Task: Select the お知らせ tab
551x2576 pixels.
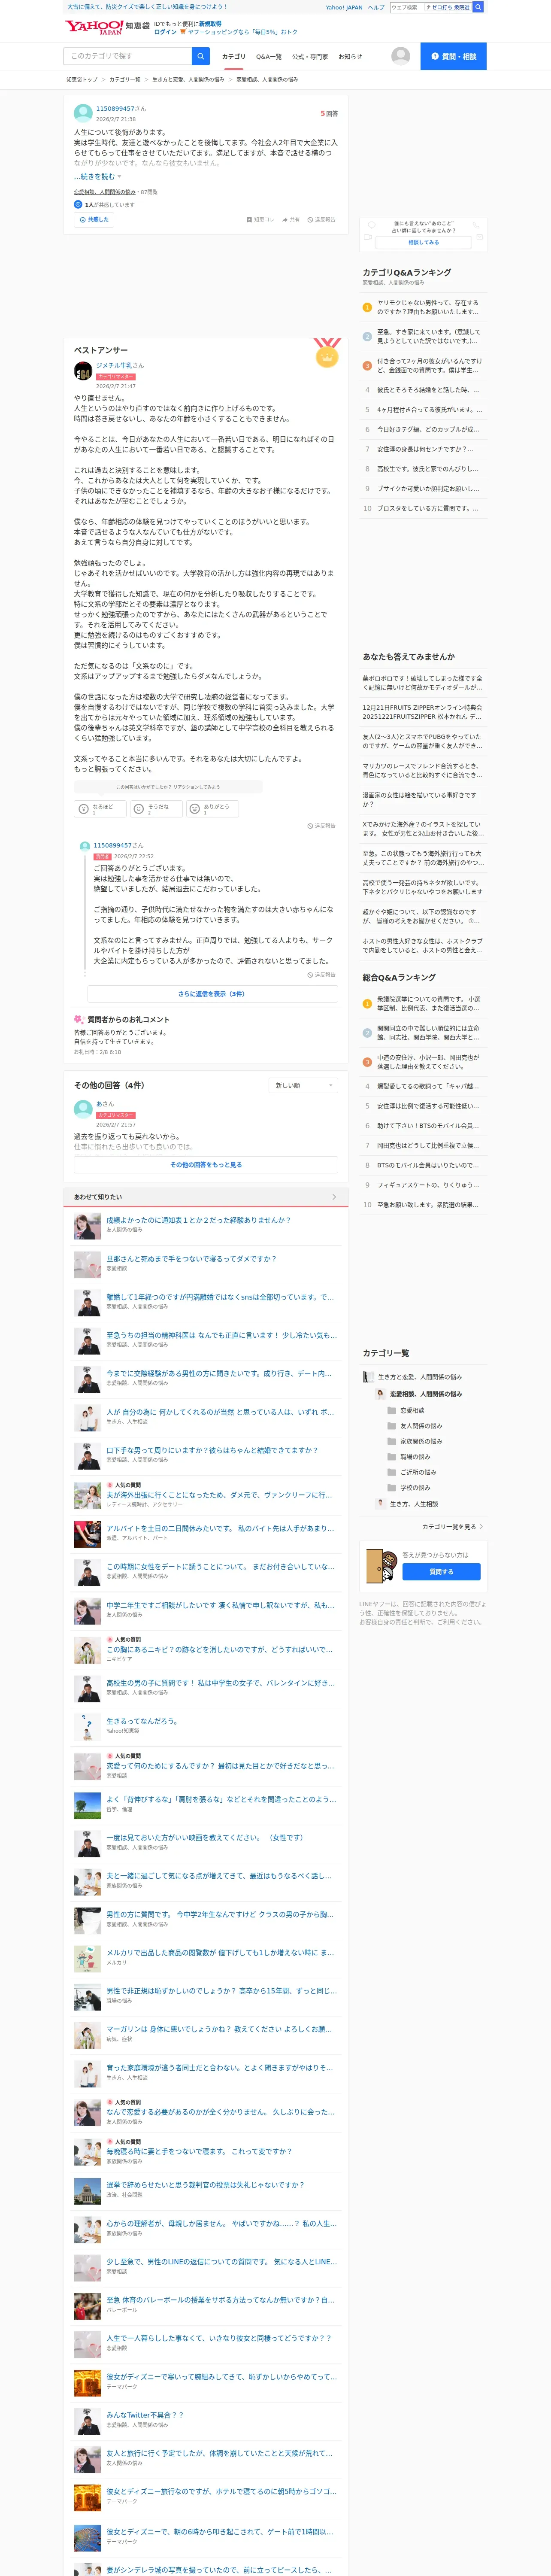Action: coord(350,57)
